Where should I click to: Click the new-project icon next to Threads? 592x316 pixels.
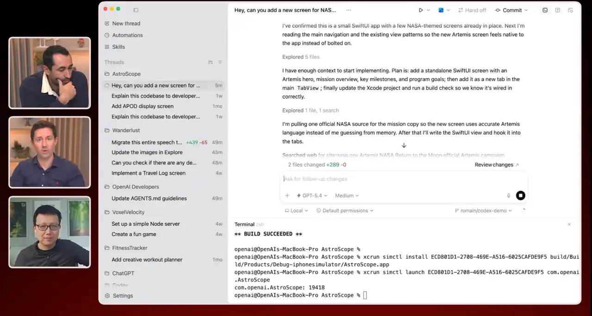[210, 62]
